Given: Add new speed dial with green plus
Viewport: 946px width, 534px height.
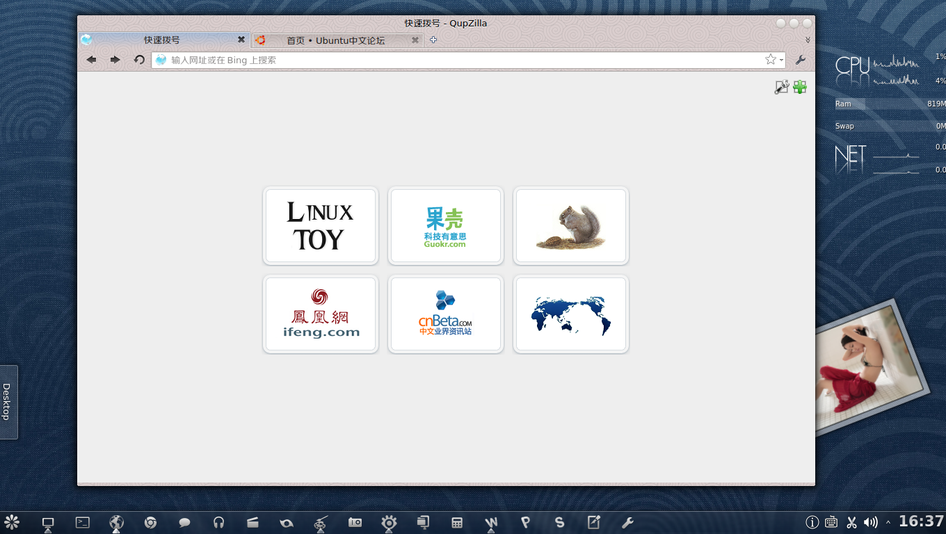Looking at the screenshot, I should tap(800, 87).
